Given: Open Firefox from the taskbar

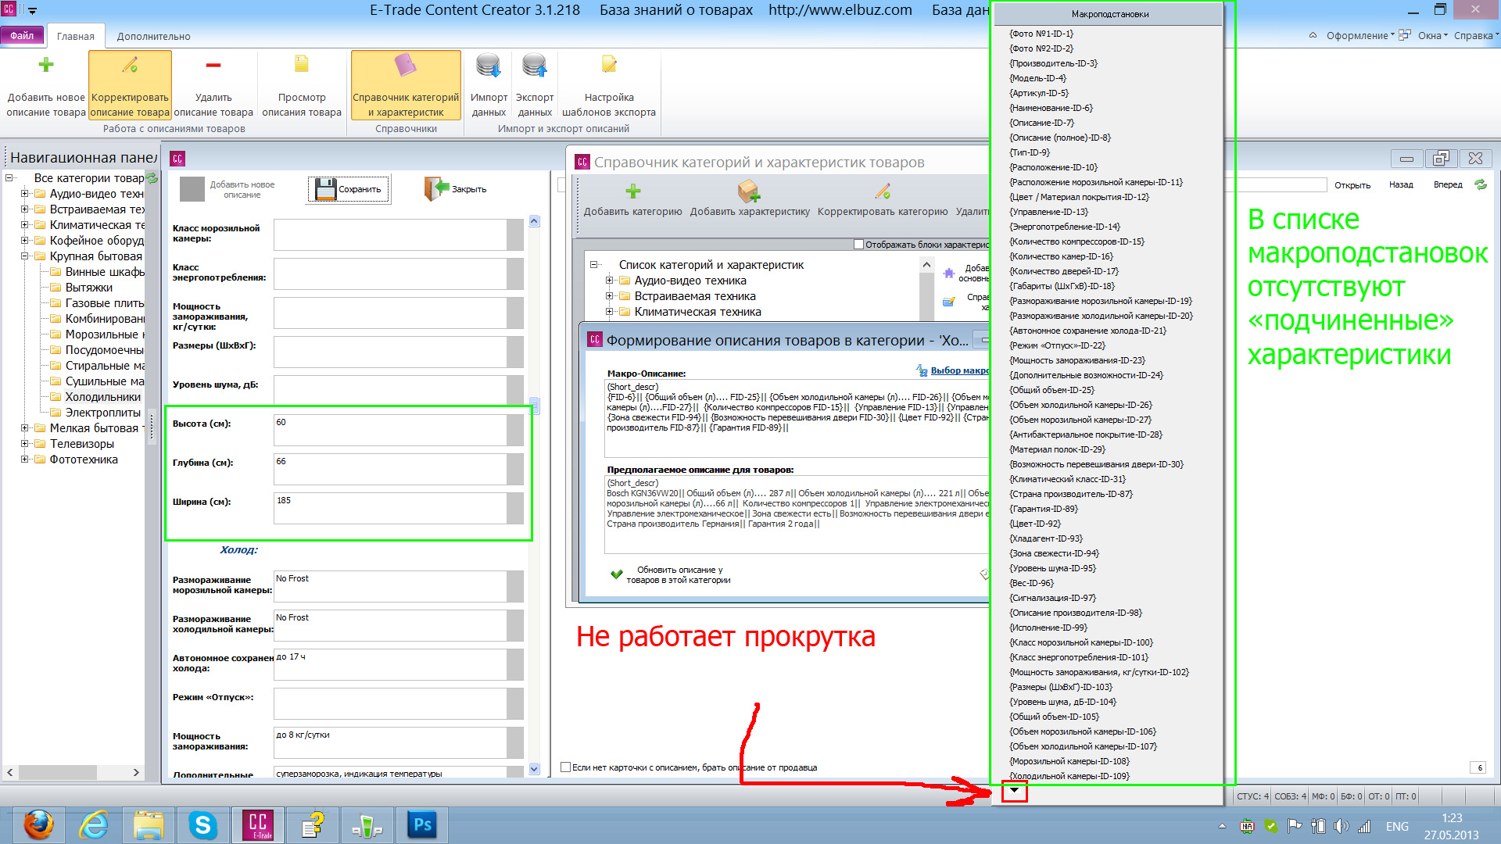Looking at the screenshot, I should point(38,825).
